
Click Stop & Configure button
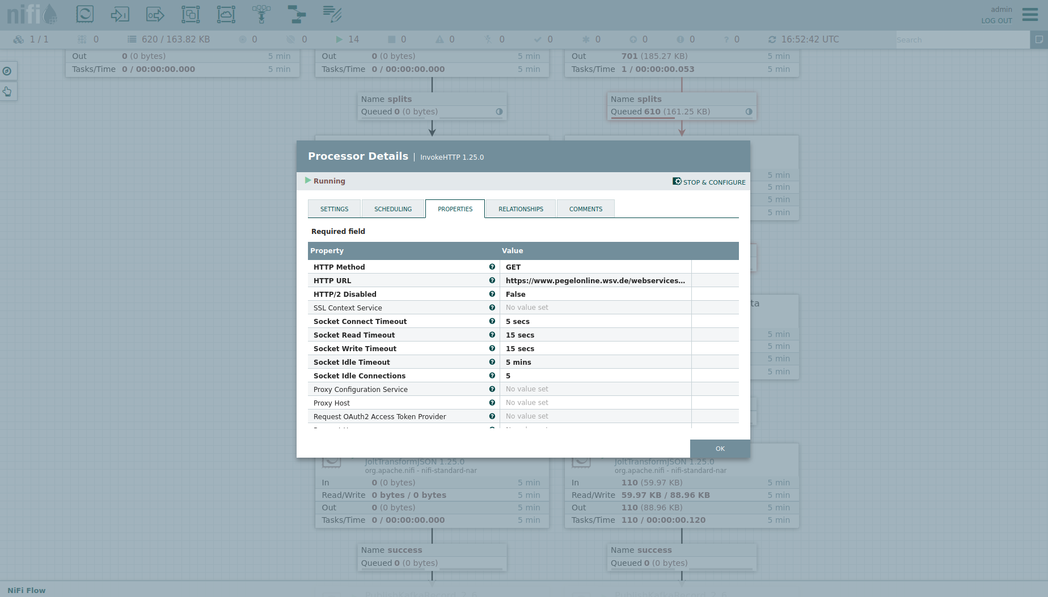pyautogui.click(x=709, y=182)
